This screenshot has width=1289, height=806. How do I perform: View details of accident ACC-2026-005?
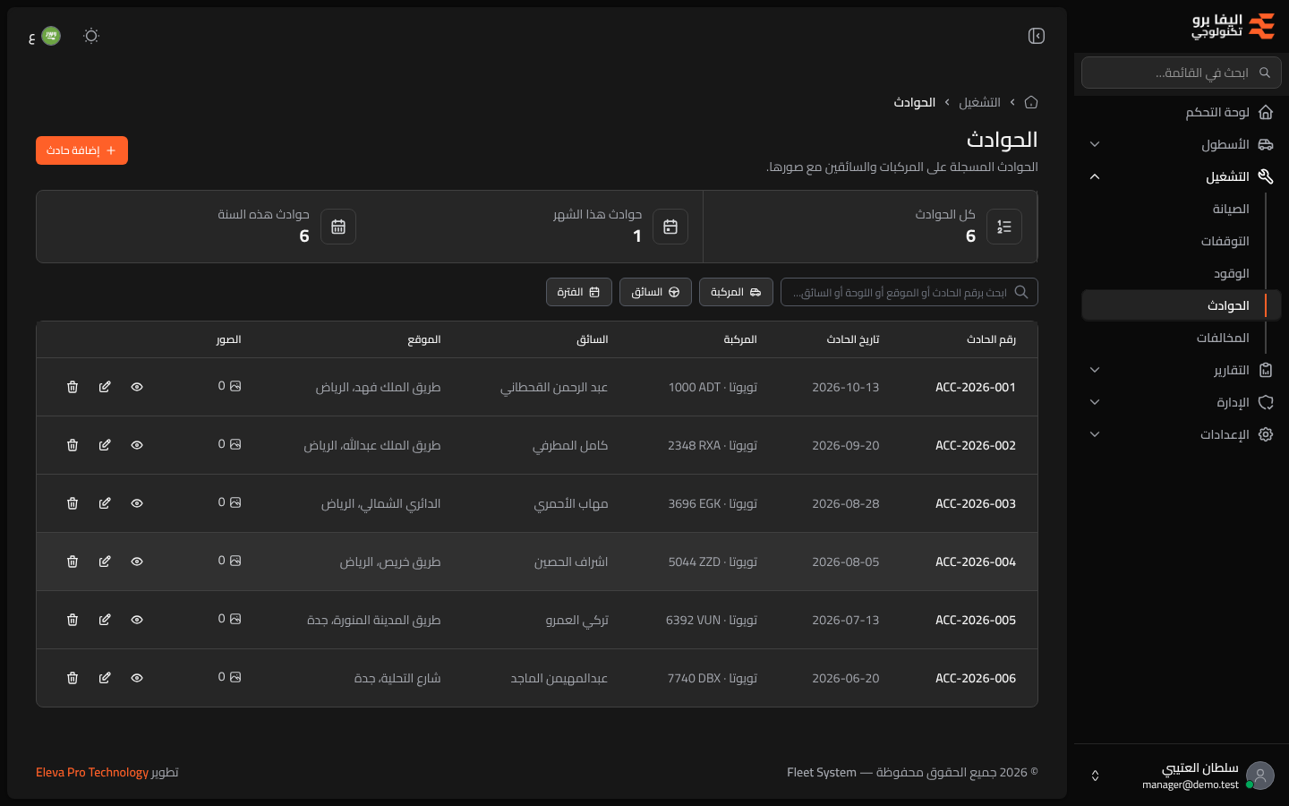pos(137,620)
